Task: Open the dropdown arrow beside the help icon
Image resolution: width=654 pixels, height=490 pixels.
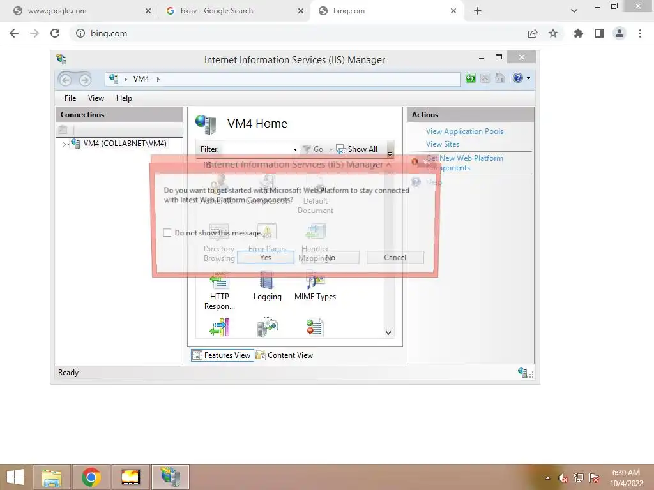Action: click(528, 78)
